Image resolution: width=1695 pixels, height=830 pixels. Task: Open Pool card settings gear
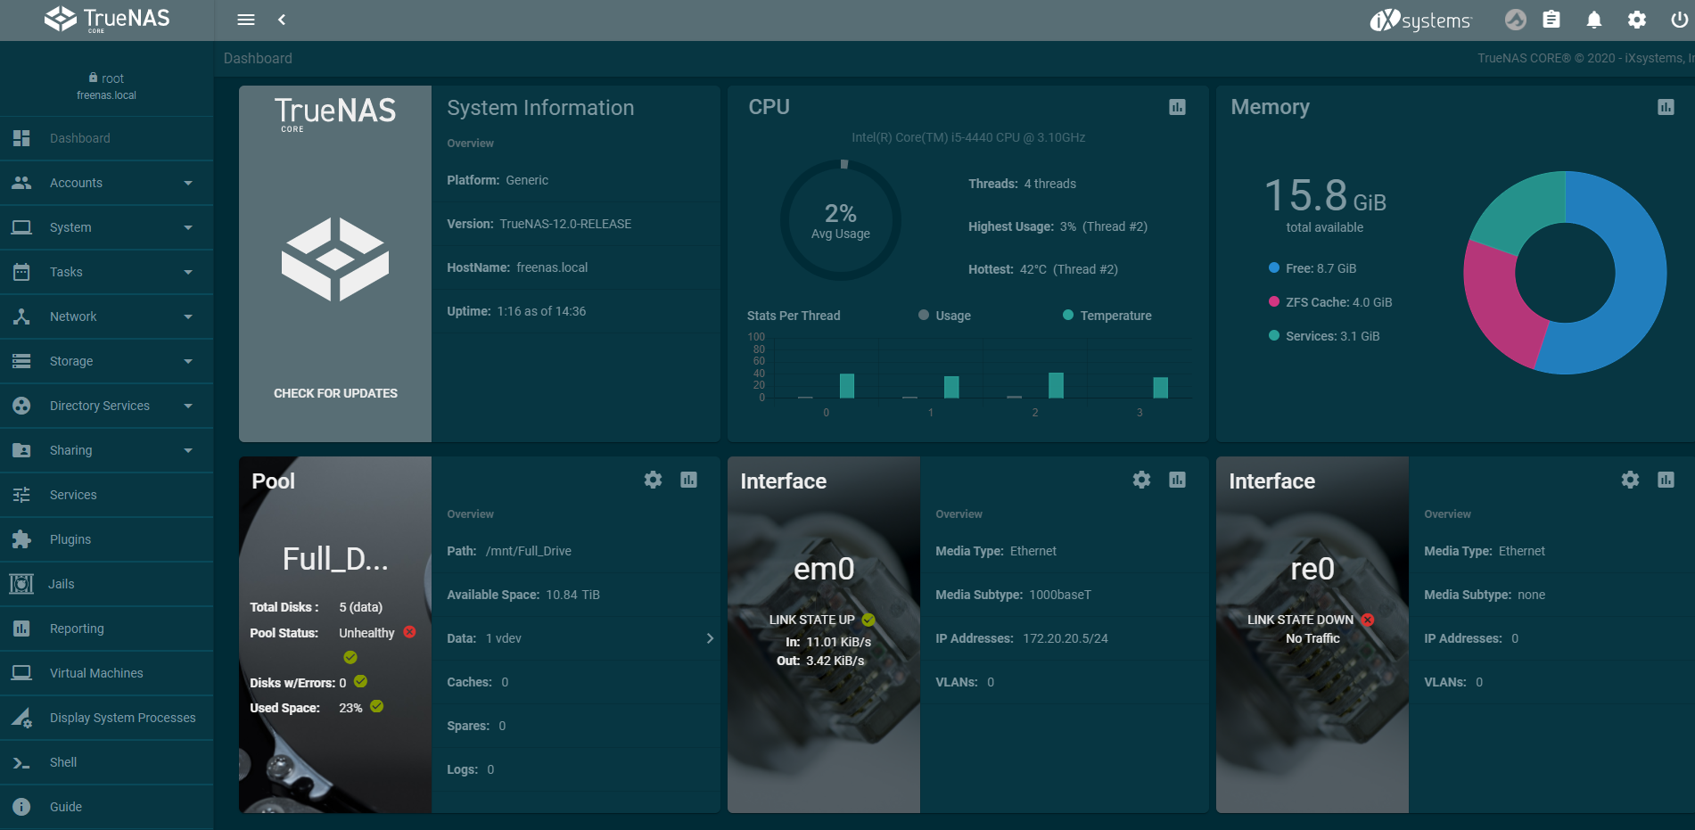[653, 480]
